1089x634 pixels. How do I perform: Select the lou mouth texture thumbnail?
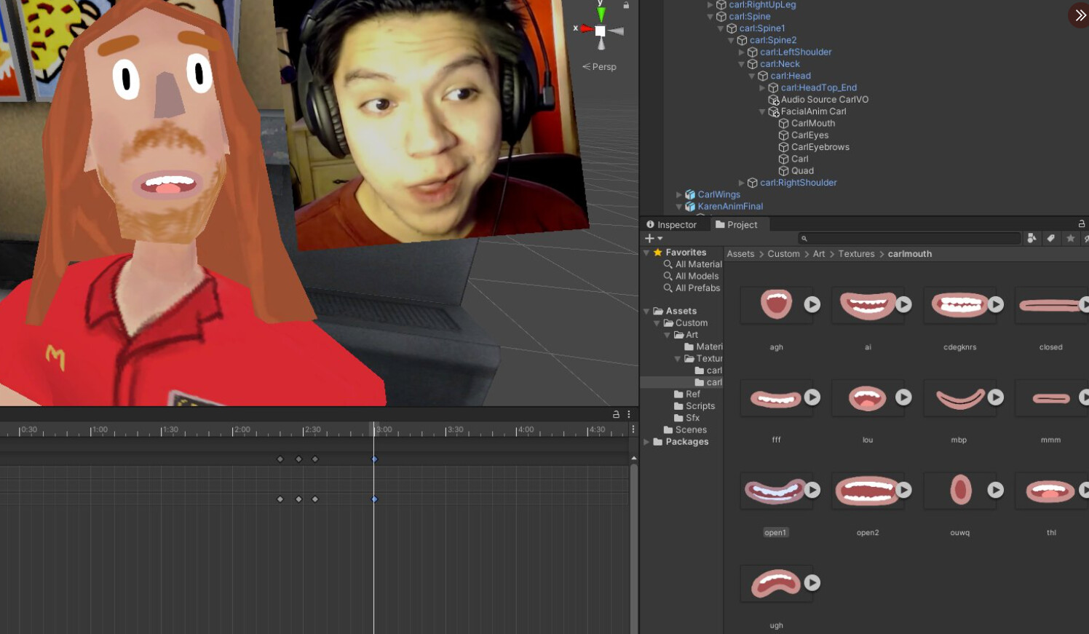867,397
